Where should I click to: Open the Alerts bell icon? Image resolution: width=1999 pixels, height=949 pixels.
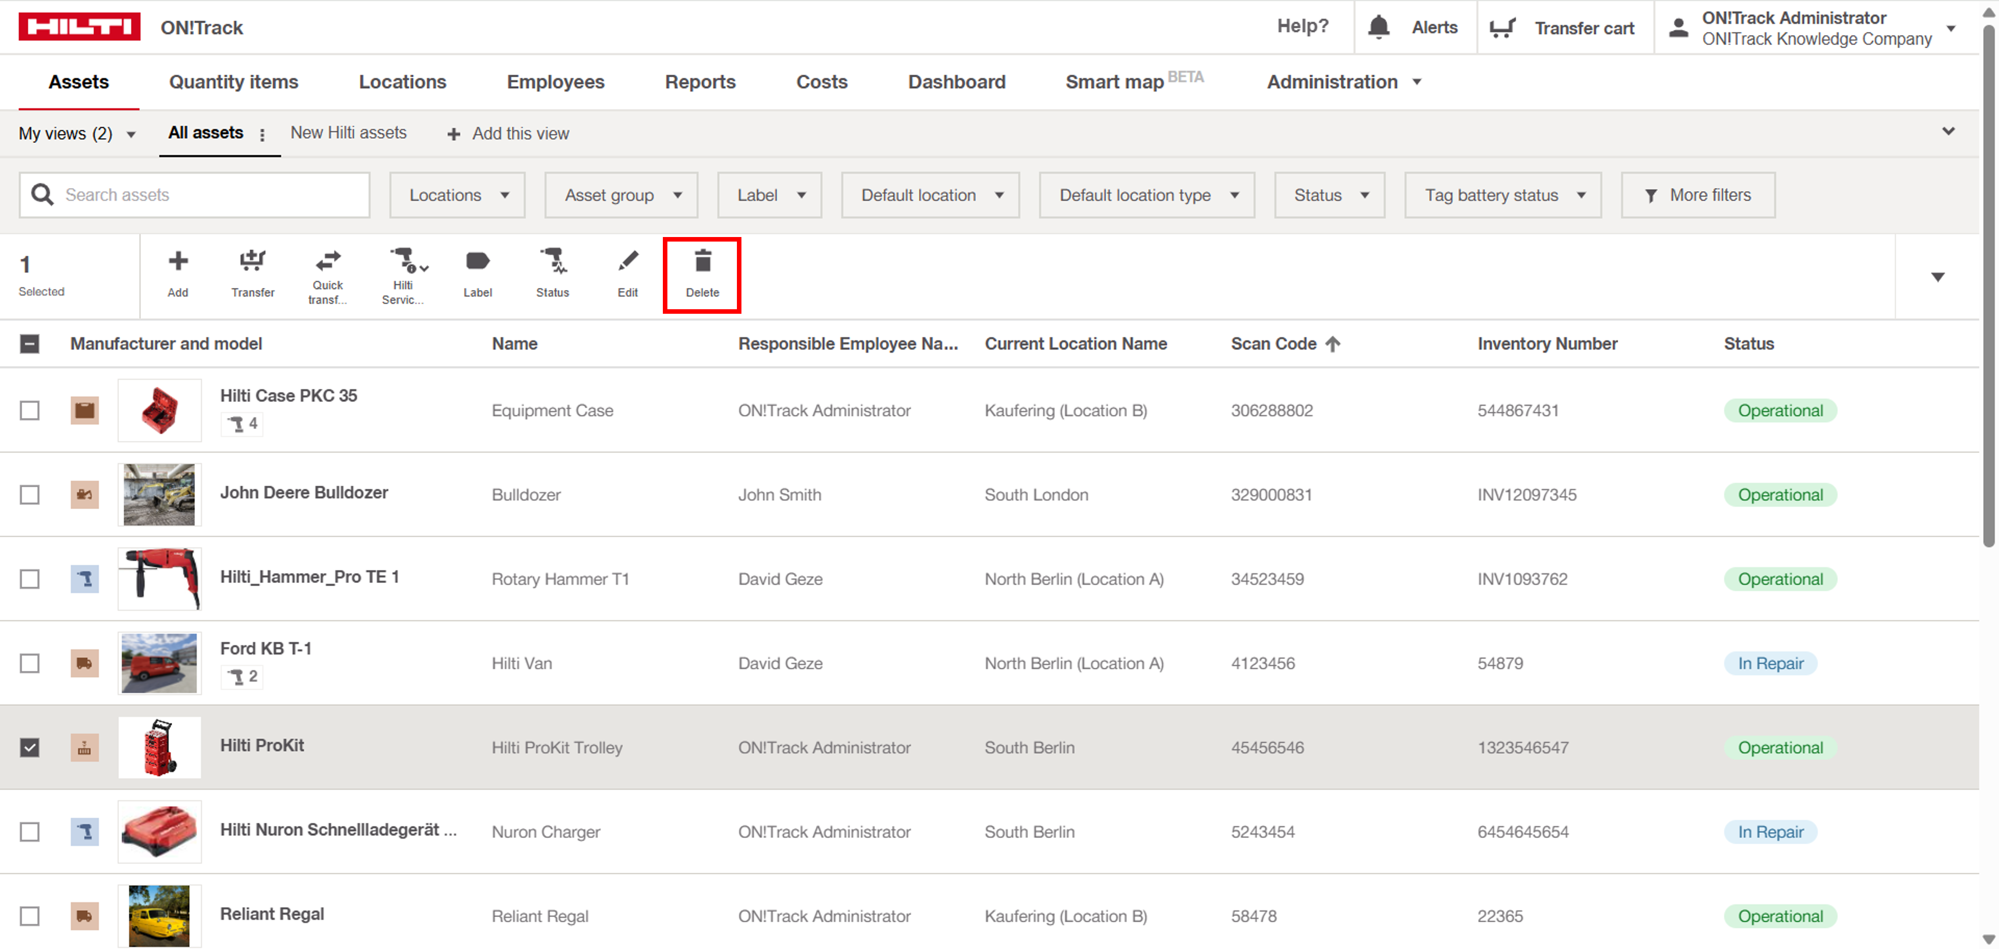[1378, 27]
